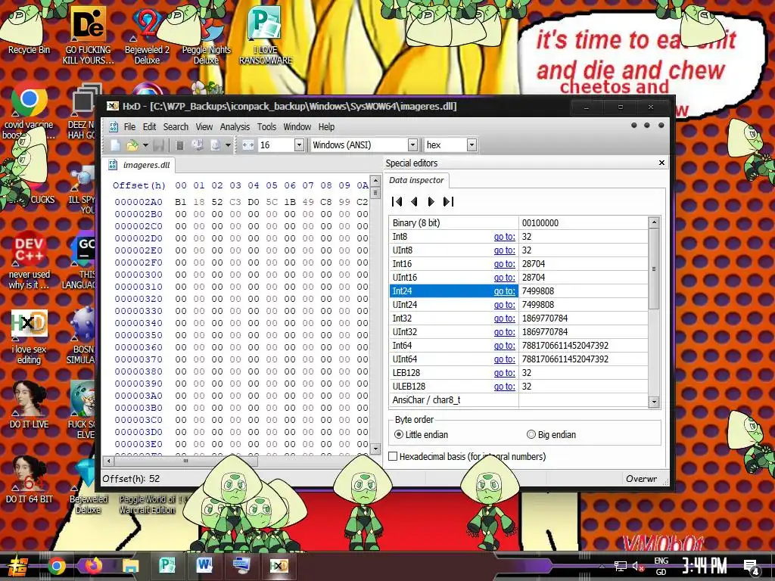Select the Recycle Bin desktop icon
The image size is (775, 581).
pyautogui.click(x=29, y=30)
